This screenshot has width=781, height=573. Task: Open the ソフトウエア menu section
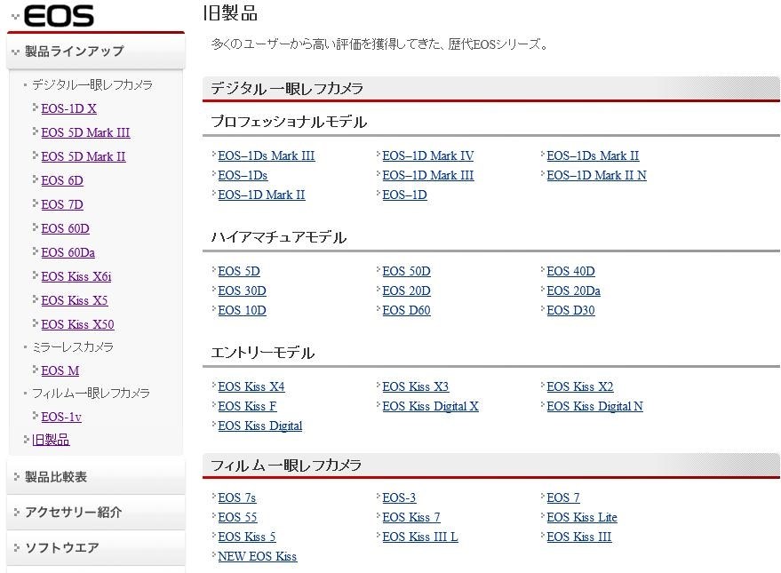(x=96, y=547)
